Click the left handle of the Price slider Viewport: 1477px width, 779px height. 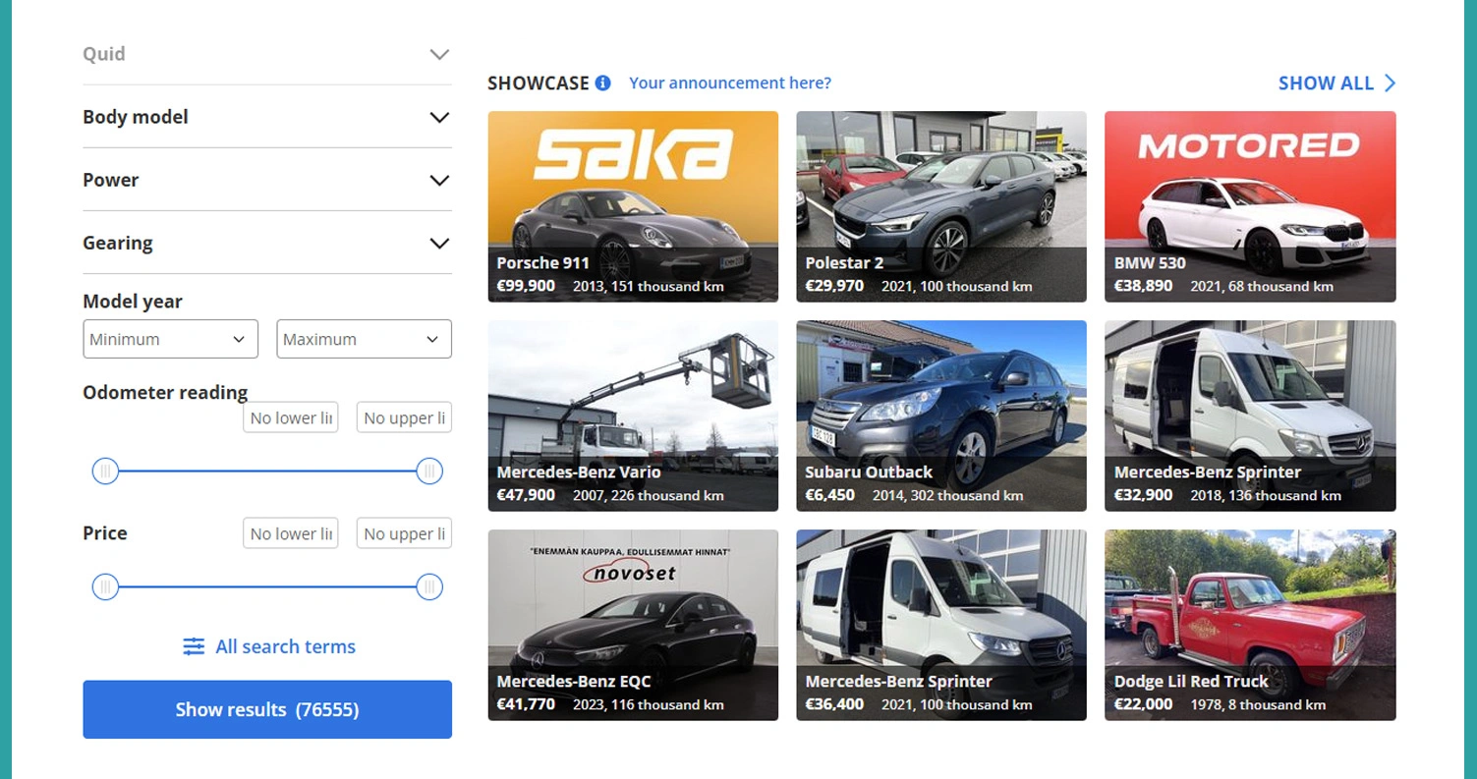105,586
